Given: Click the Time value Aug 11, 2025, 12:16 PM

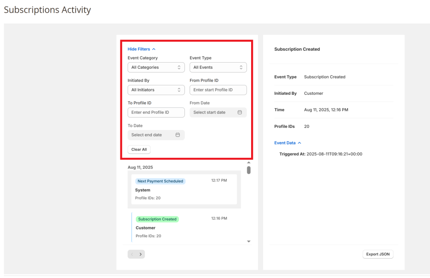Looking at the screenshot, I should (x=326, y=110).
